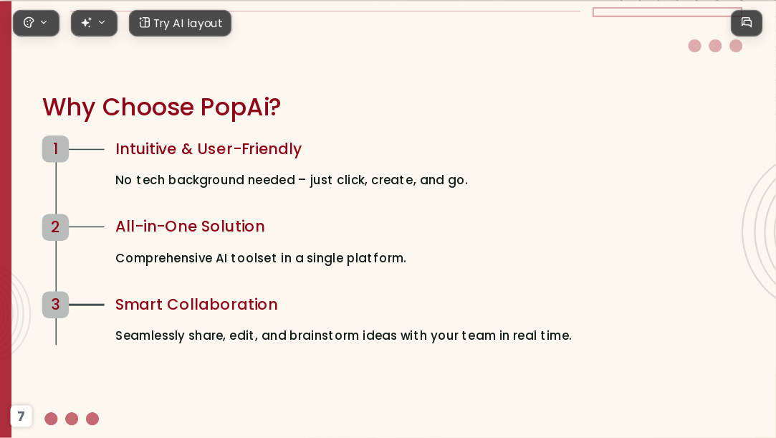The image size is (776, 438).
Task: Click the slide number 7 indicator
Action: point(21,416)
